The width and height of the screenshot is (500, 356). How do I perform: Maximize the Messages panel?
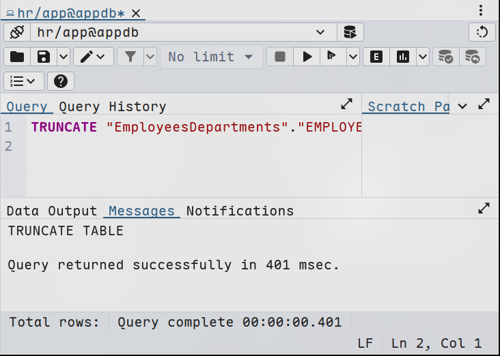484,208
